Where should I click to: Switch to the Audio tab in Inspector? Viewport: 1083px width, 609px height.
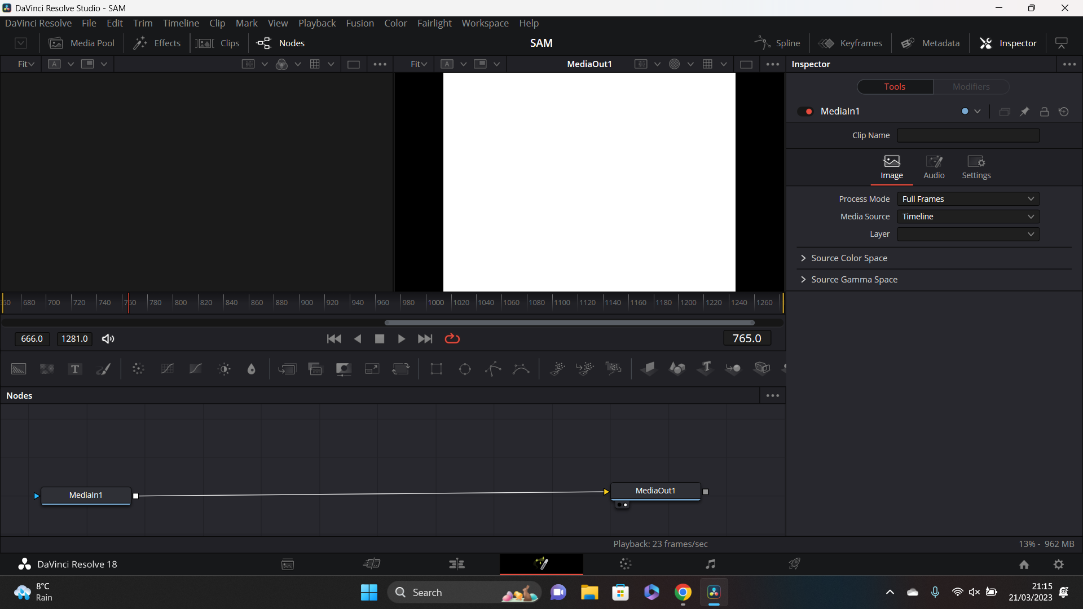[x=934, y=166]
